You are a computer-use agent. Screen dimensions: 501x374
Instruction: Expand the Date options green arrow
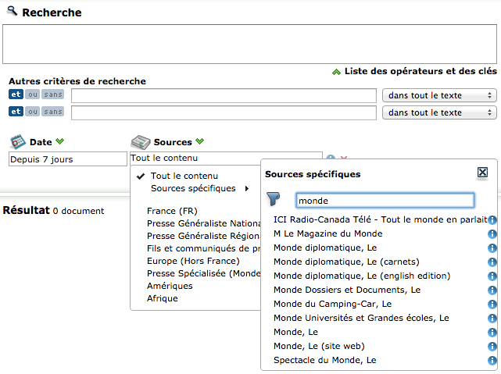tap(59, 141)
